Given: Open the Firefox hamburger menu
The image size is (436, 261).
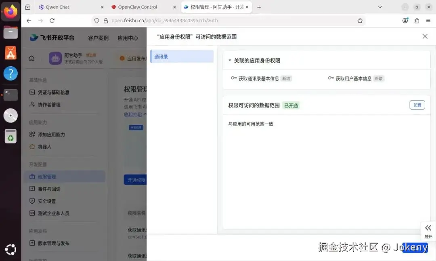Looking at the screenshot, I should tap(428, 20).
